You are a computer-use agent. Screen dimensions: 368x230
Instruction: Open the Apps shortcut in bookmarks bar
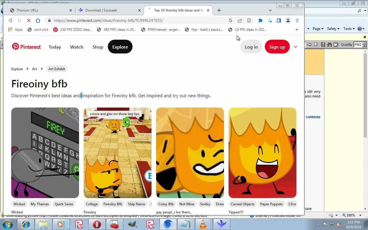(16, 29)
